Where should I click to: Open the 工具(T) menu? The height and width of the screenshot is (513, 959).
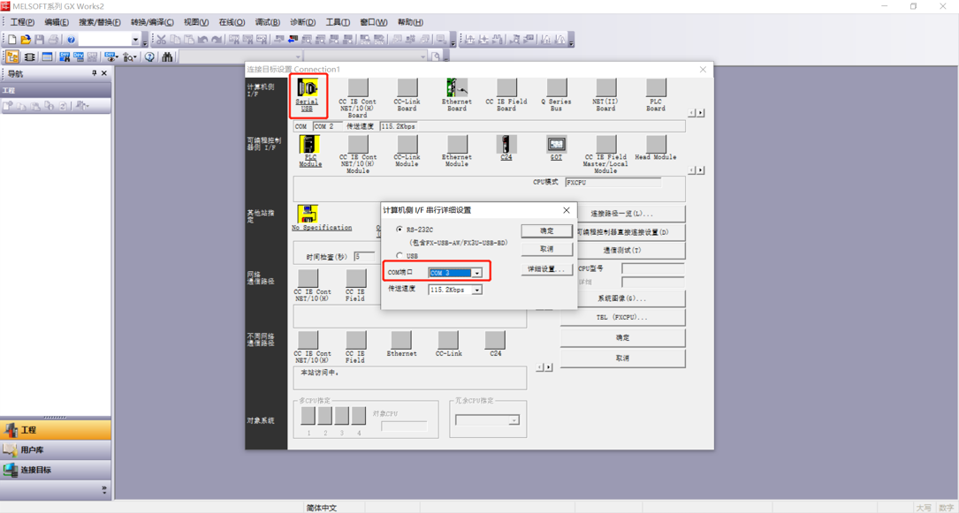point(338,22)
